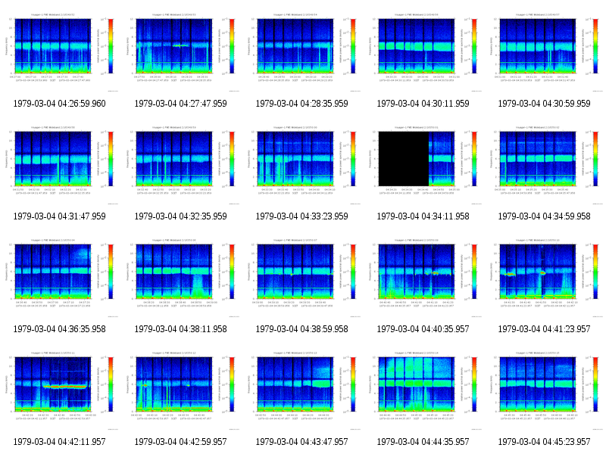
Task: Open the 04:41:23.957 spectrogram thumbnail
Action: pyautogui.click(x=544, y=278)
